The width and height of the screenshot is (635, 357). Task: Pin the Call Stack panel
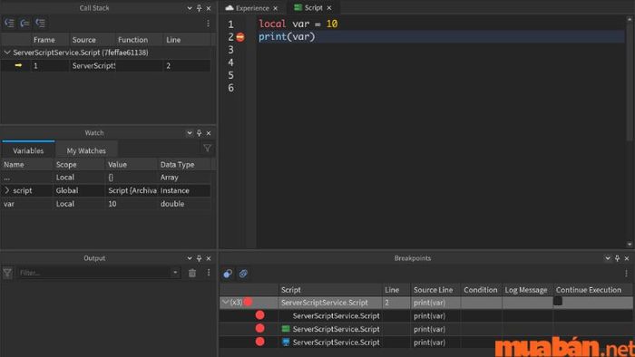199,8
